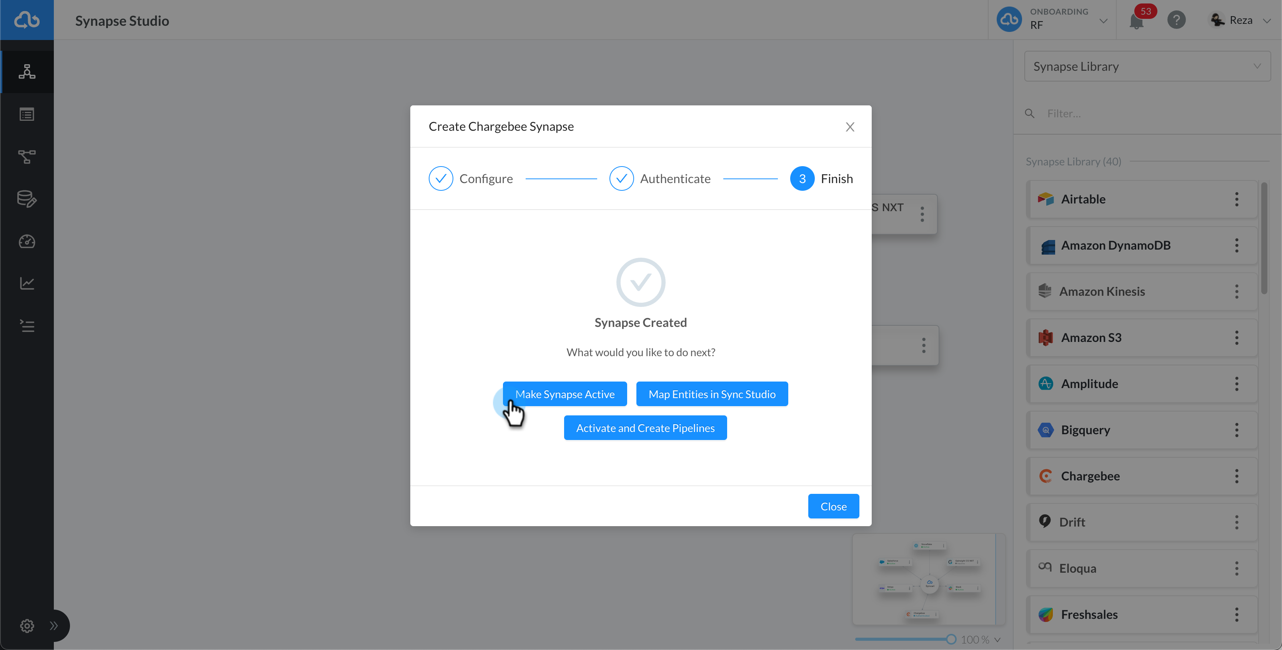Open the list view sidebar icon
Image resolution: width=1282 pixels, height=650 pixels.
27,115
